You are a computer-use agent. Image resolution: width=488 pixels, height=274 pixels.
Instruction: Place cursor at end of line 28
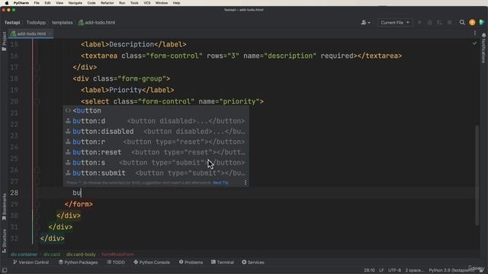[82, 193]
